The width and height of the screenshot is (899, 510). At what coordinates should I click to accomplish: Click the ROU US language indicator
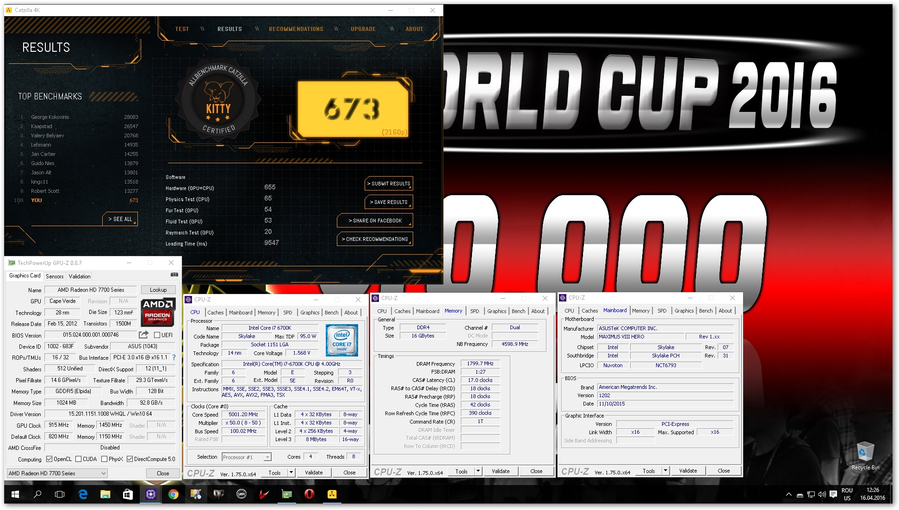(x=847, y=494)
